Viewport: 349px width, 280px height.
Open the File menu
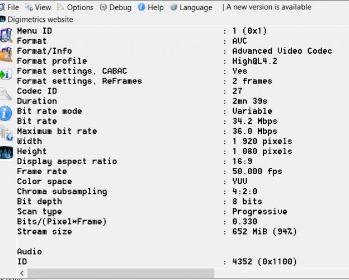tap(10, 7)
